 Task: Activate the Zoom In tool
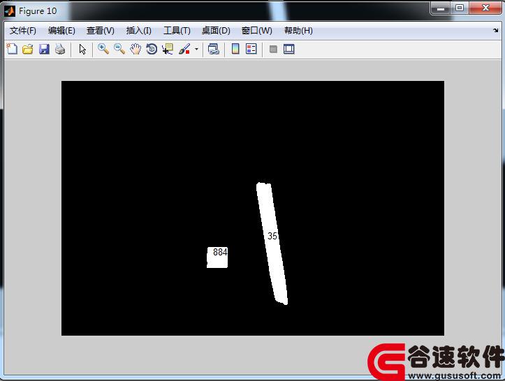[103, 49]
